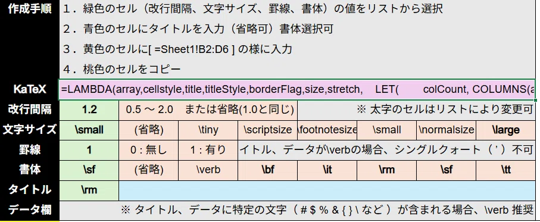Open the green 1.2 line spacing cell
The height and width of the screenshot is (222, 540).
point(89,110)
